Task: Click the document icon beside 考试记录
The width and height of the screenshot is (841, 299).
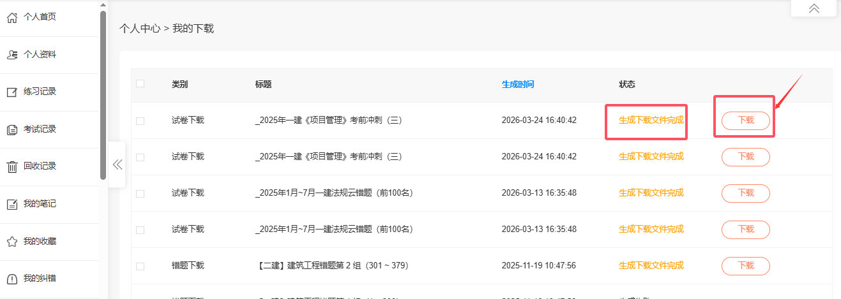Action: [11, 129]
